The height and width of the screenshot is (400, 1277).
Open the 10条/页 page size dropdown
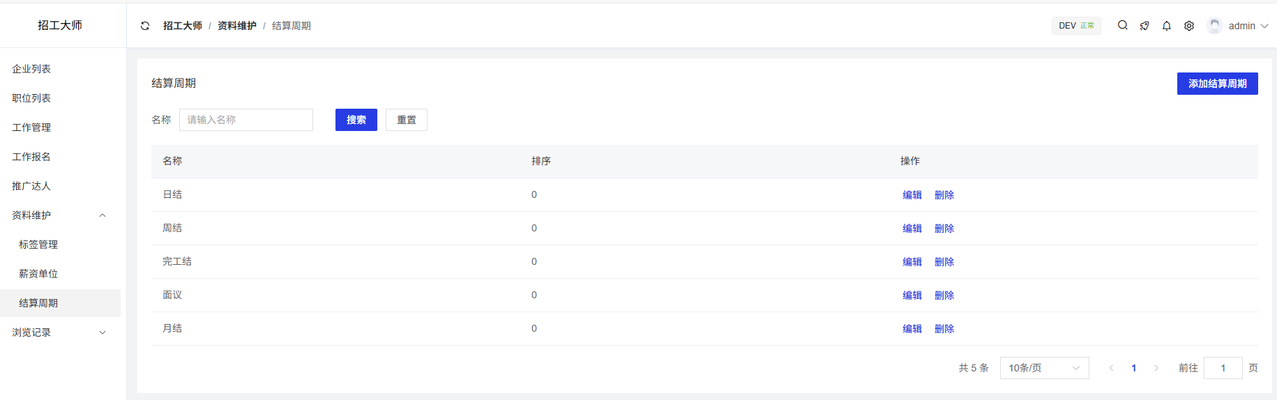pos(1044,368)
